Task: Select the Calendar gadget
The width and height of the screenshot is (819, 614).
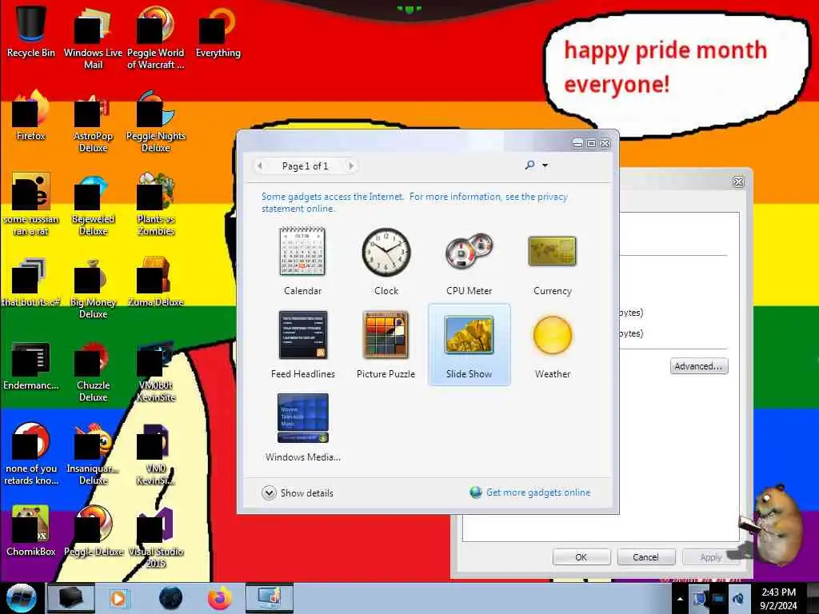Action: 302,261
